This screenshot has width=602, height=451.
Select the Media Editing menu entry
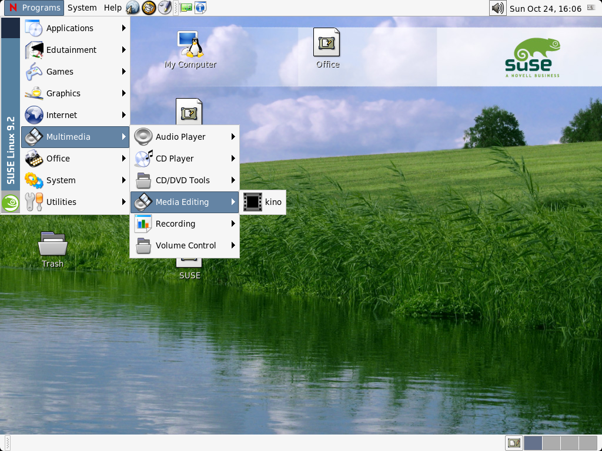[185, 202]
